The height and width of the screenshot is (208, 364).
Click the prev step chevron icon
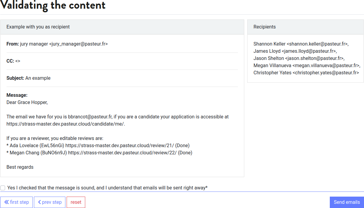click(x=40, y=202)
